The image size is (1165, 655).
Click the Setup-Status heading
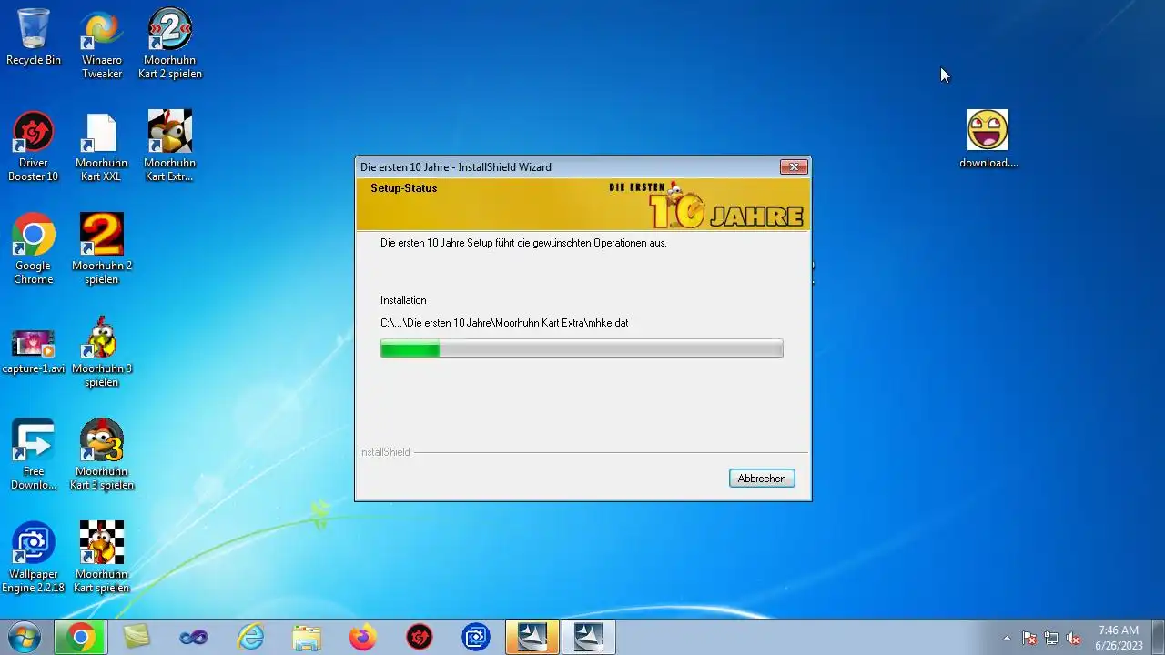point(403,188)
